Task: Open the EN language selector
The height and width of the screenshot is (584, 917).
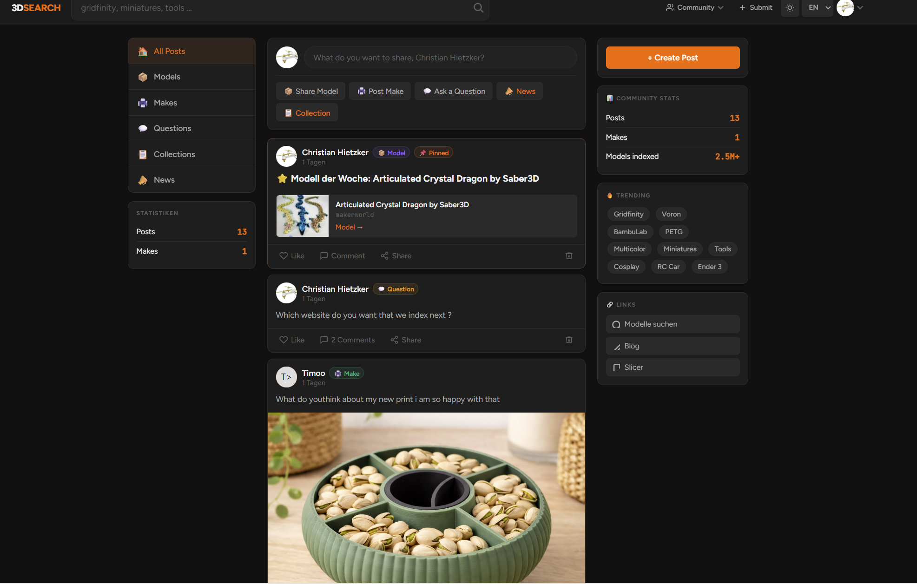Action: (817, 7)
